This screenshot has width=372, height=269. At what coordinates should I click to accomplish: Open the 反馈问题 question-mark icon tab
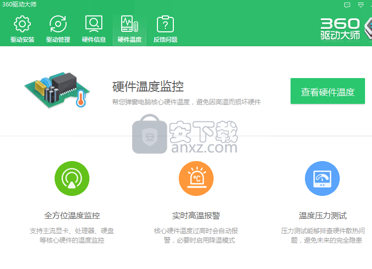click(165, 29)
